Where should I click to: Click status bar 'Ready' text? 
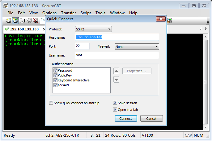pyautogui.click(x=9, y=135)
